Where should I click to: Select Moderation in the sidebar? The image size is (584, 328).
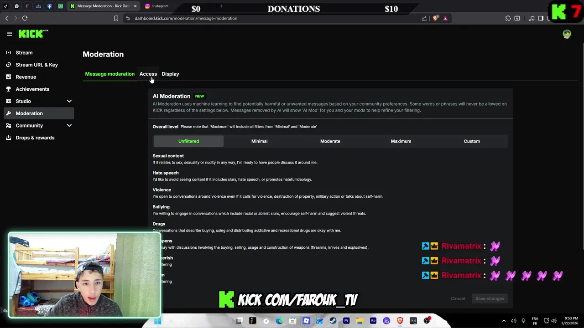coord(38,113)
